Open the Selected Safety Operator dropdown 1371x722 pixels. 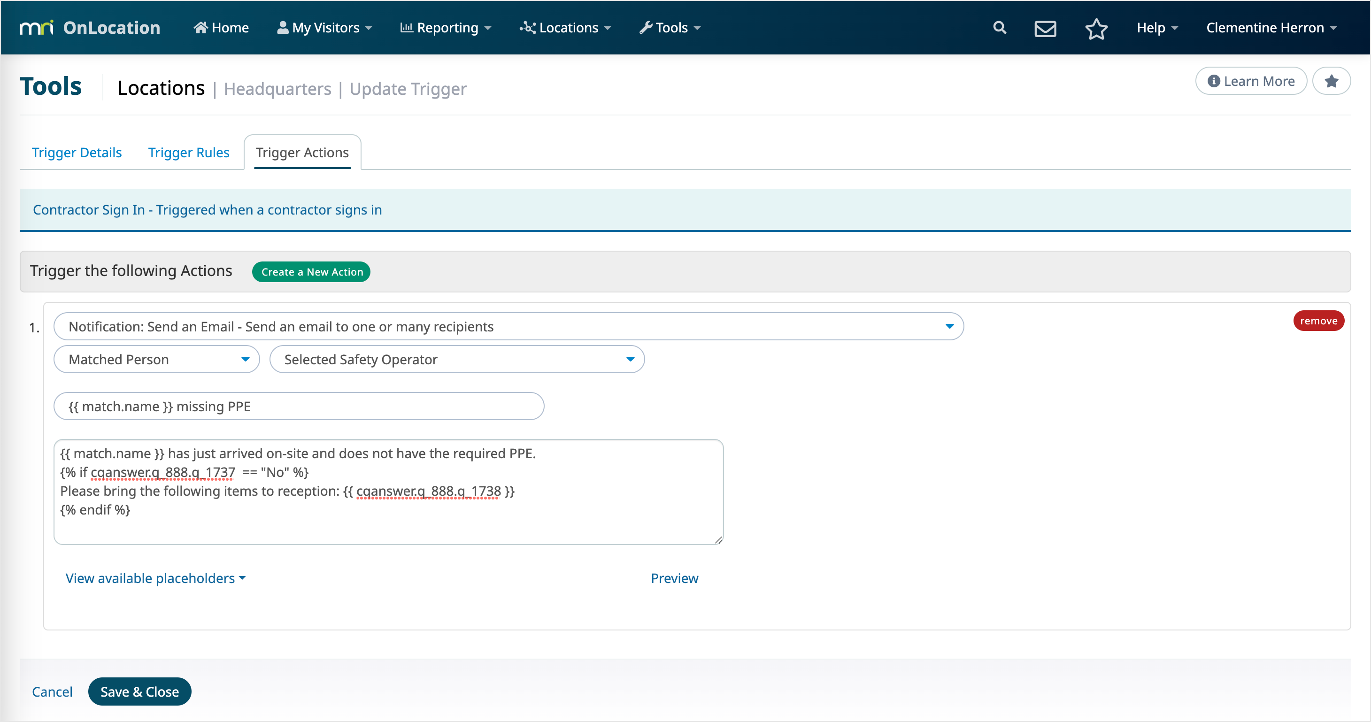[457, 360]
